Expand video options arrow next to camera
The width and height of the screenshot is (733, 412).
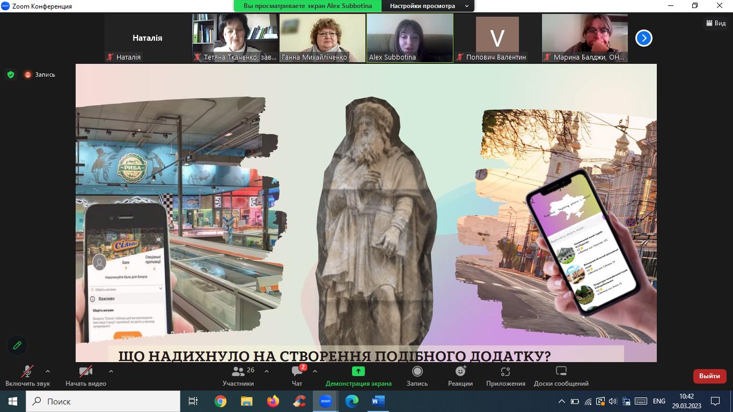(x=111, y=371)
